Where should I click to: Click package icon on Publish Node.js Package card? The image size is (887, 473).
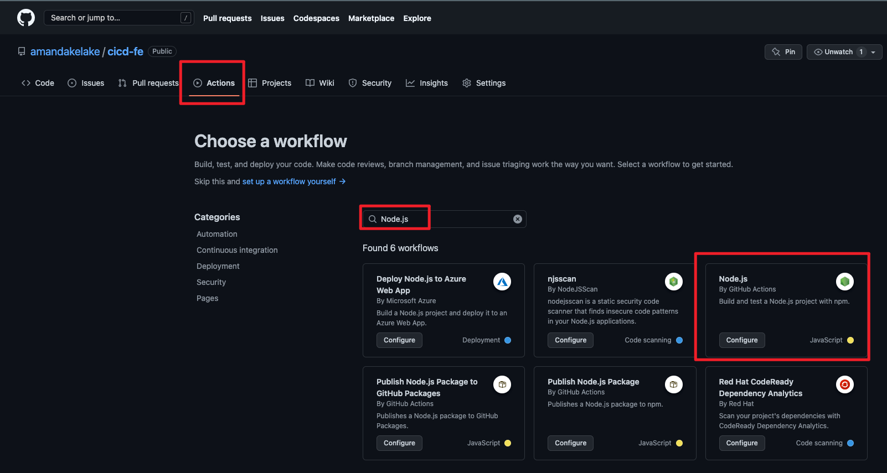[x=673, y=384]
